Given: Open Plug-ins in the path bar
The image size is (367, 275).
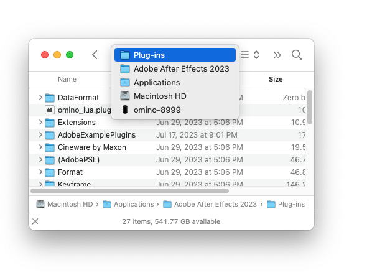Looking at the screenshot, I should coord(286,204).
